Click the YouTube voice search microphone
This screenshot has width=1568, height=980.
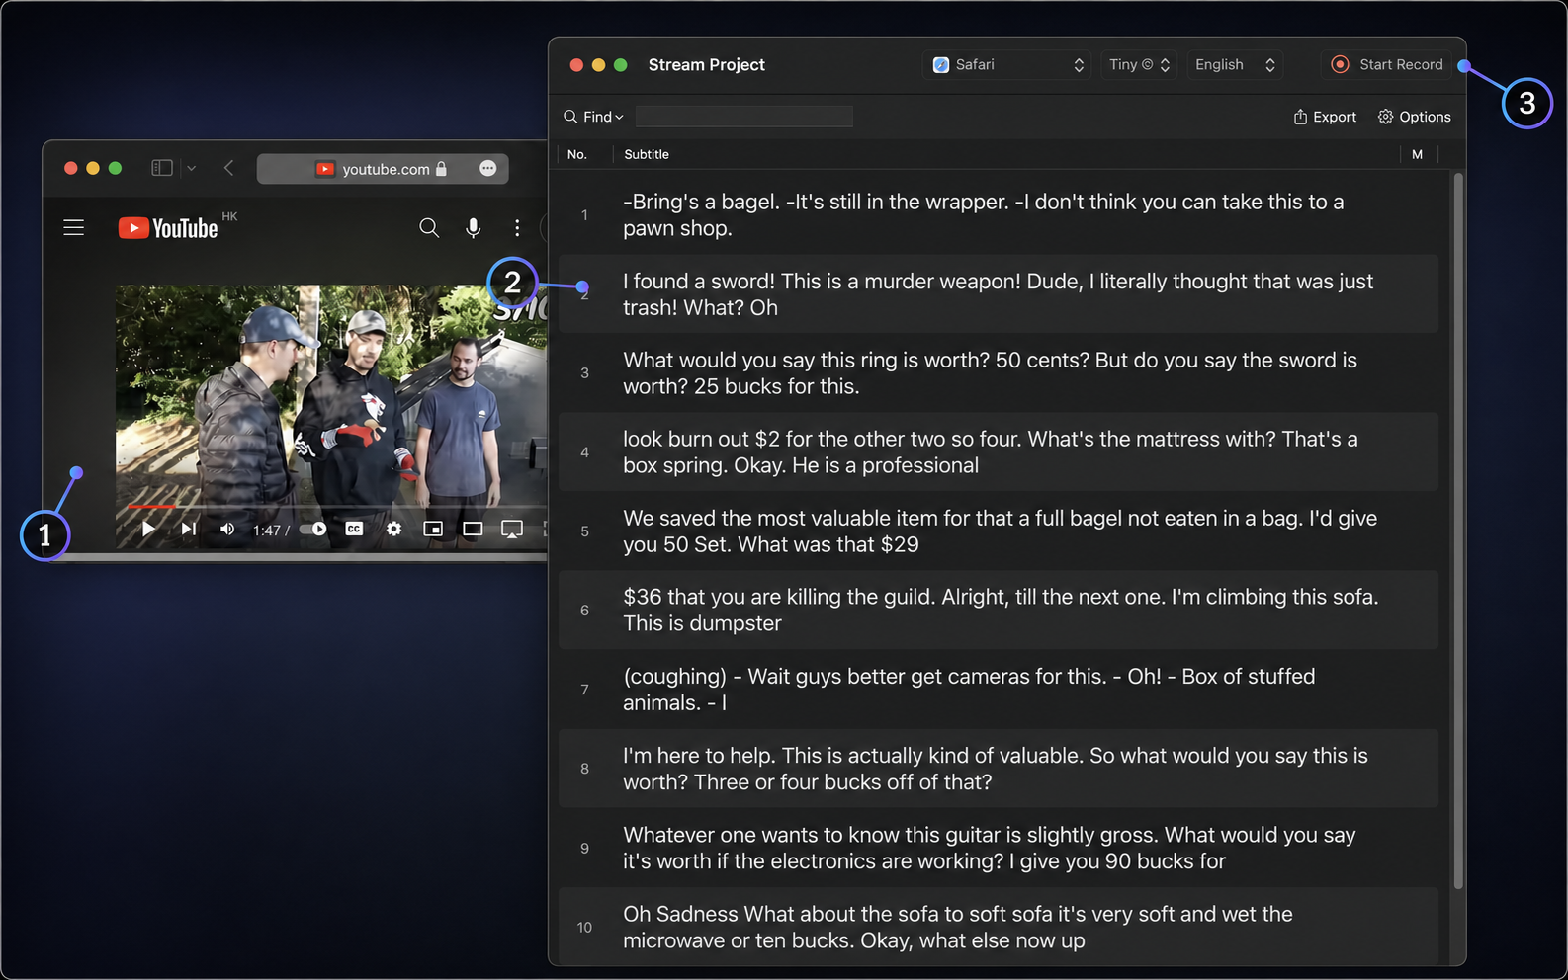click(x=474, y=228)
